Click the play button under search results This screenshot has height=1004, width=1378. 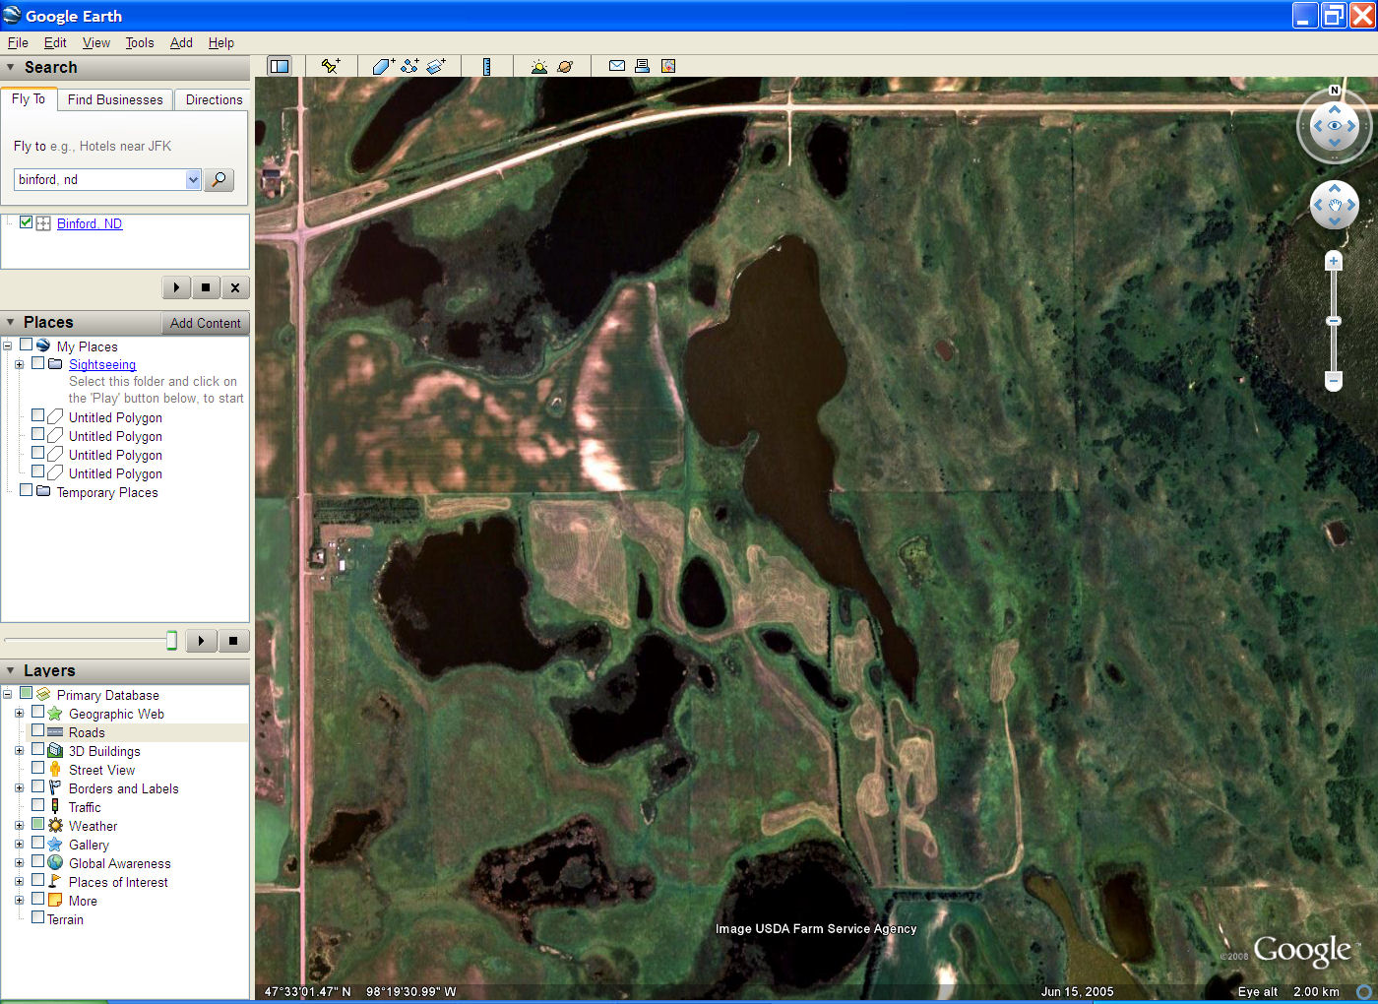coord(176,287)
